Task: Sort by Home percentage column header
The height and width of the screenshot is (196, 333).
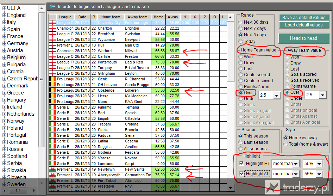Action: 158,17
